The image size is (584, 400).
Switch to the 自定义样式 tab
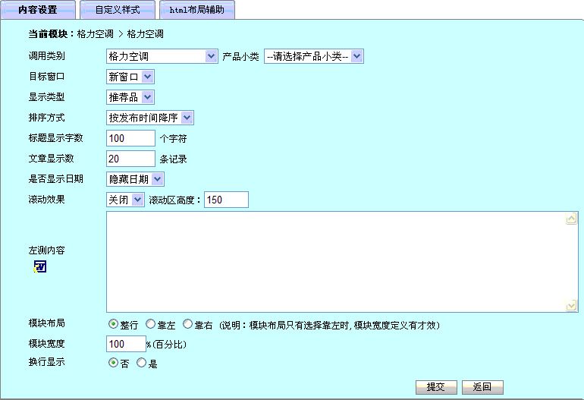coord(118,10)
